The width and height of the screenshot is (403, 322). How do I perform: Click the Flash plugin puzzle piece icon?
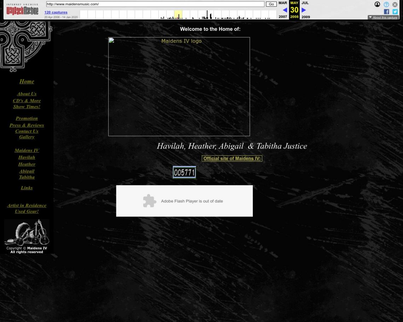[150, 201]
